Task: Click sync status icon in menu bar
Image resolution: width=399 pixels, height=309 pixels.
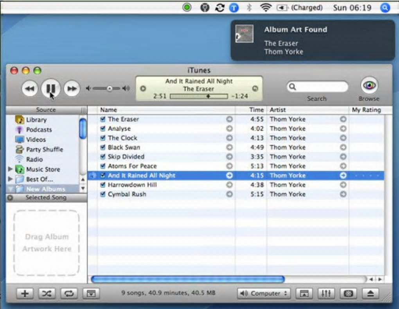Action: point(219,8)
